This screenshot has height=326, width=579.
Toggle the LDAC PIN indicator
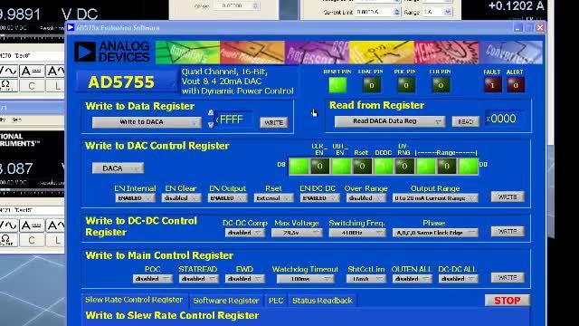point(372,85)
